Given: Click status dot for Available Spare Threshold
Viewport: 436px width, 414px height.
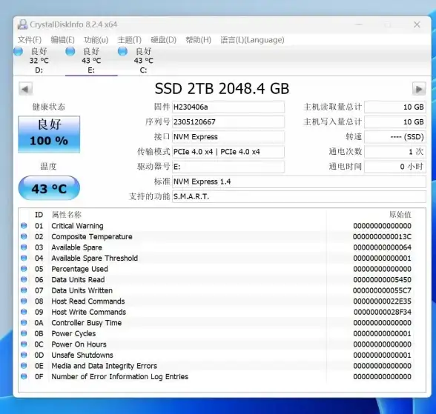Looking at the screenshot, I should point(24,258).
